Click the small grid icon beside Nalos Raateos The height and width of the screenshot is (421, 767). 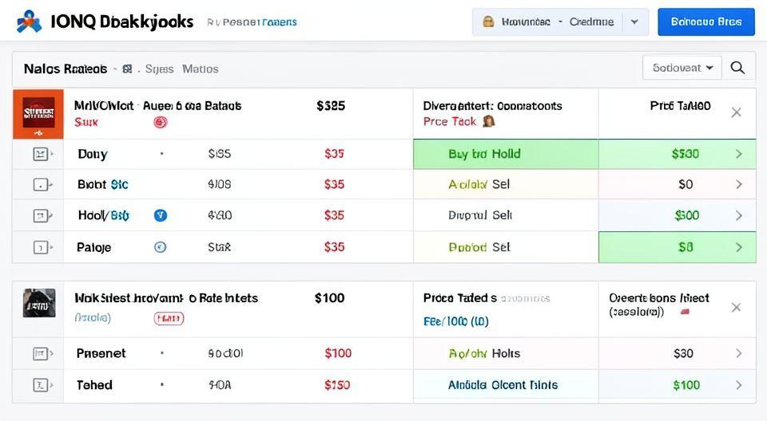click(x=127, y=69)
